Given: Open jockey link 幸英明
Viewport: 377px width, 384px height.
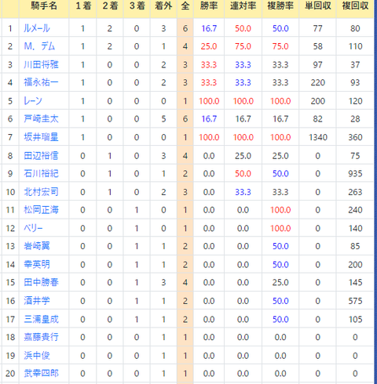Looking at the screenshot, I should pos(37,265).
